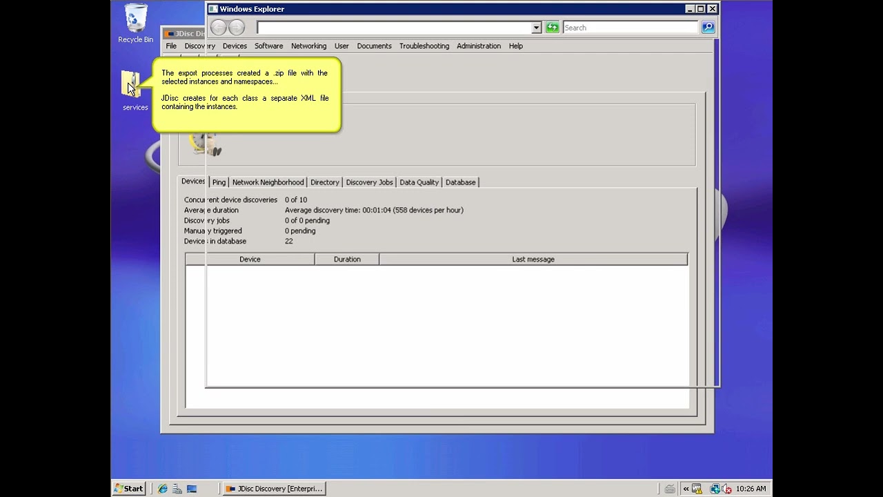The height and width of the screenshot is (497, 883).
Task: Switch to the Directory tab
Action: [x=325, y=182]
